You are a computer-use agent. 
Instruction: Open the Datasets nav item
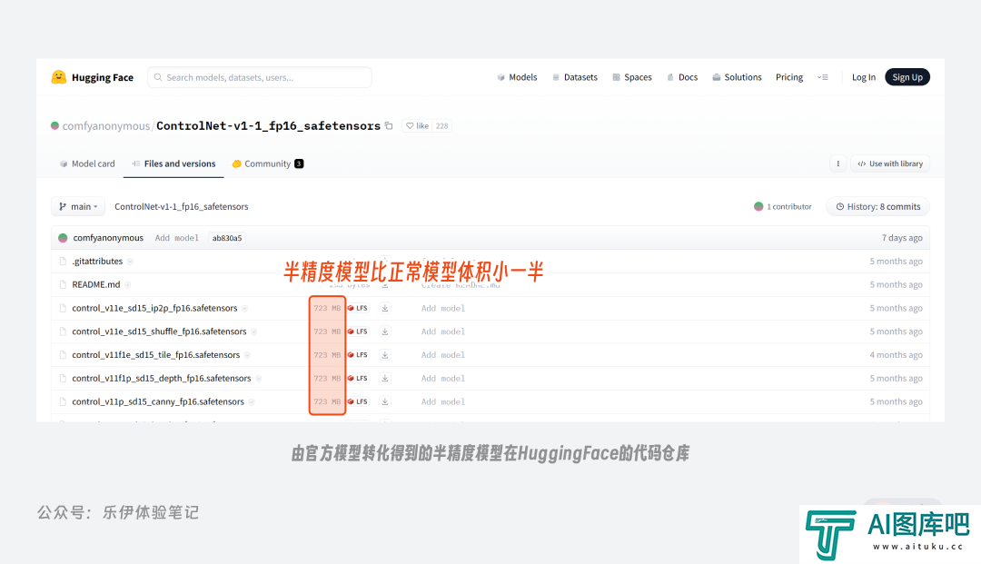pyautogui.click(x=575, y=77)
